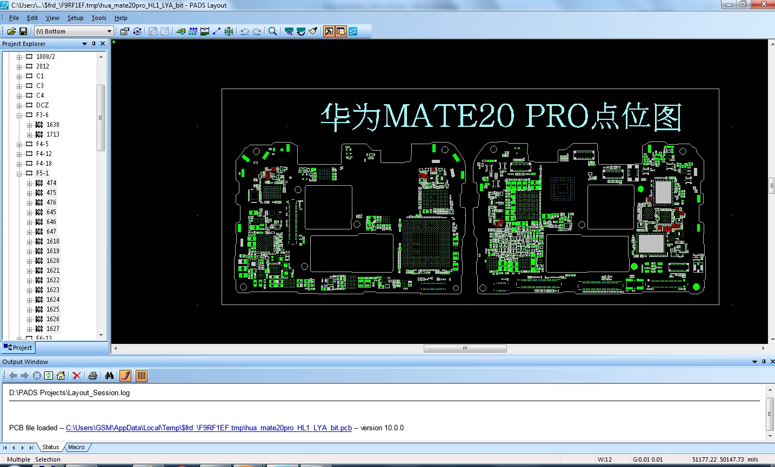Switch to the Macro tab

[x=76, y=447]
